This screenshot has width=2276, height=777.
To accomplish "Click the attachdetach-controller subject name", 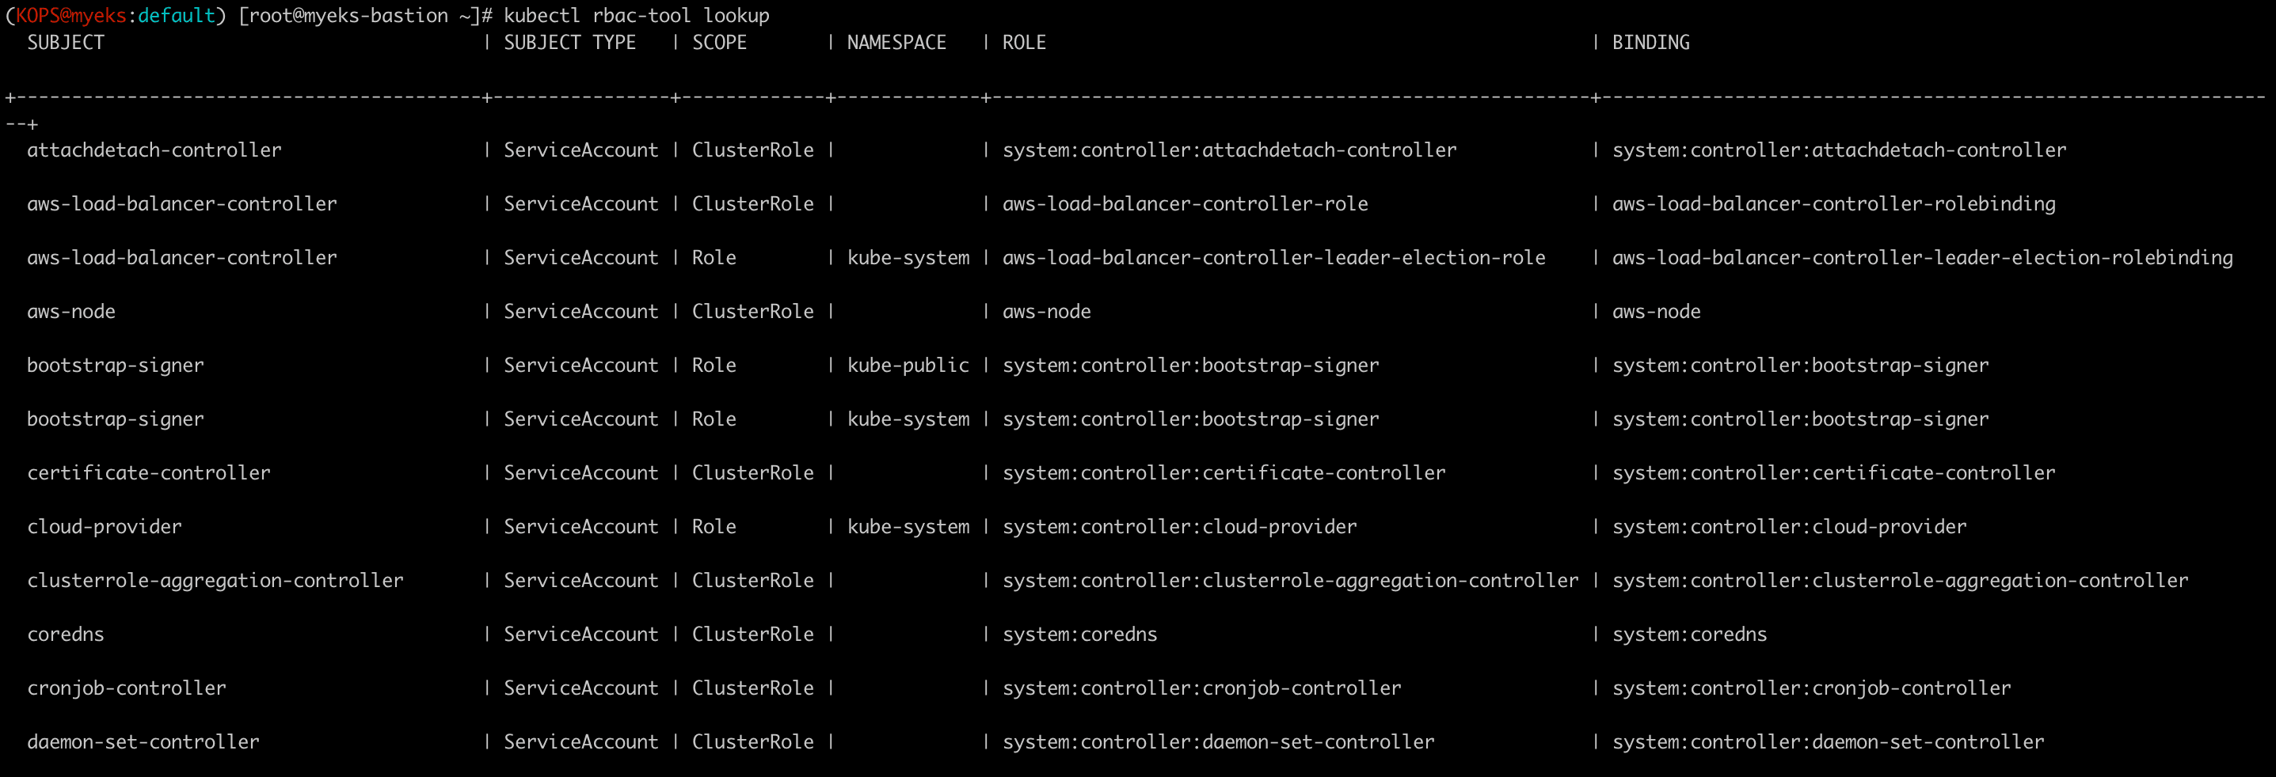I will (x=154, y=150).
